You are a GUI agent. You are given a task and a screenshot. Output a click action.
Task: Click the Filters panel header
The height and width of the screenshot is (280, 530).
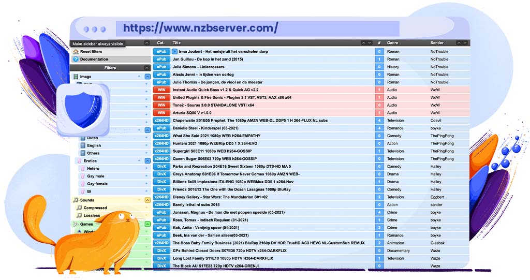pyautogui.click(x=110, y=68)
